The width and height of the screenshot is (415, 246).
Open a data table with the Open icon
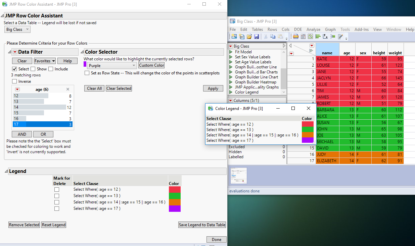pyautogui.click(x=249, y=36)
